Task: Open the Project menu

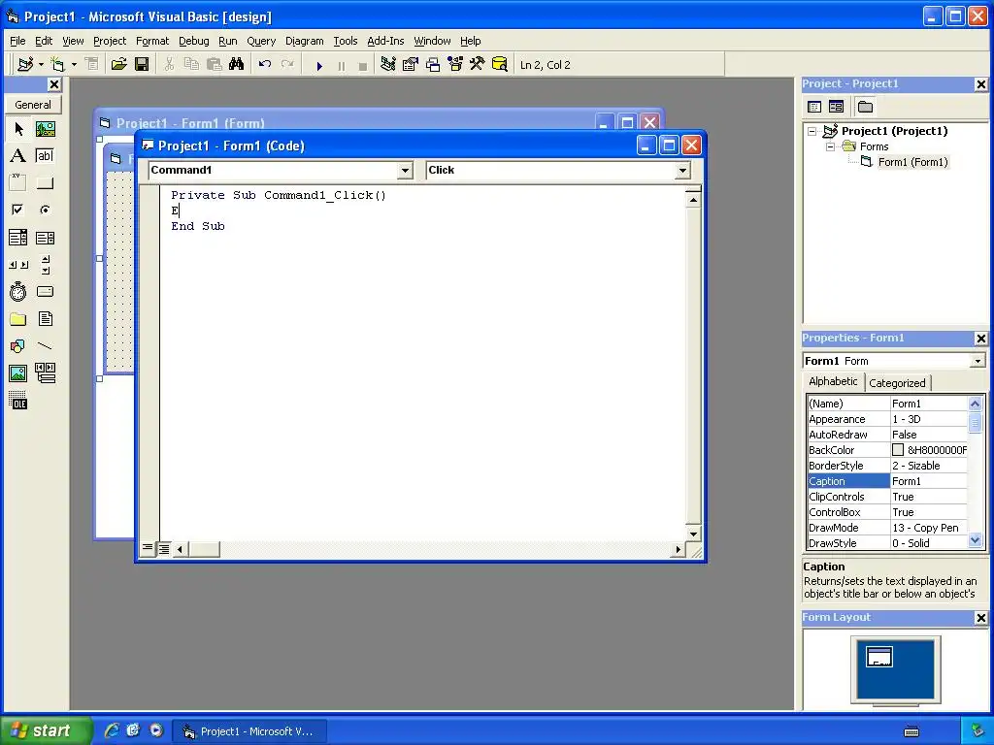Action: (x=110, y=41)
